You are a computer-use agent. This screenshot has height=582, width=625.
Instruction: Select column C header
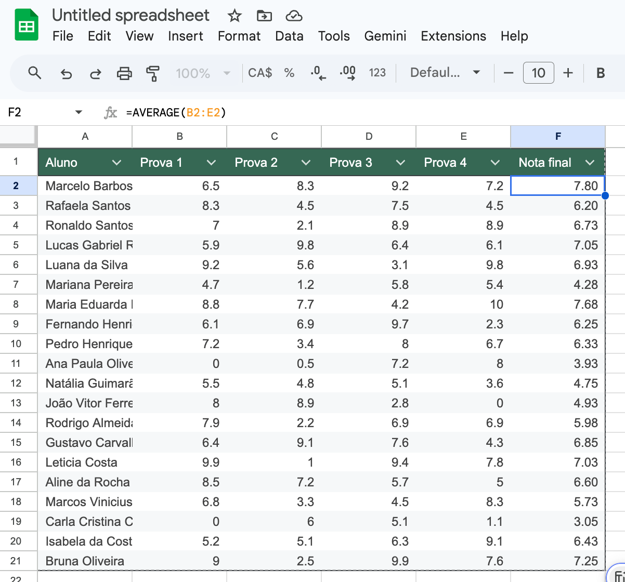(275, 136)
